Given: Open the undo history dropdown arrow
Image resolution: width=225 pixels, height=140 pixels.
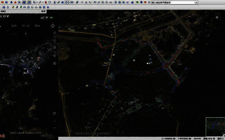Looking at the screenshot, I should [37, 2].
